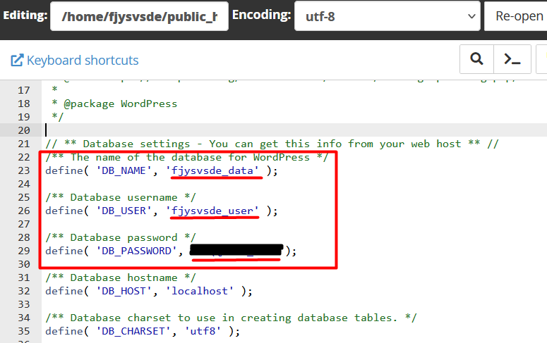
Task: Click the 'localhost' DB_HOST value
Action: [206, 291]
